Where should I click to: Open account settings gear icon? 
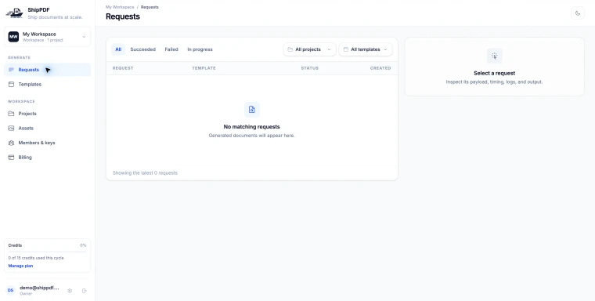(x=70, y=291)
